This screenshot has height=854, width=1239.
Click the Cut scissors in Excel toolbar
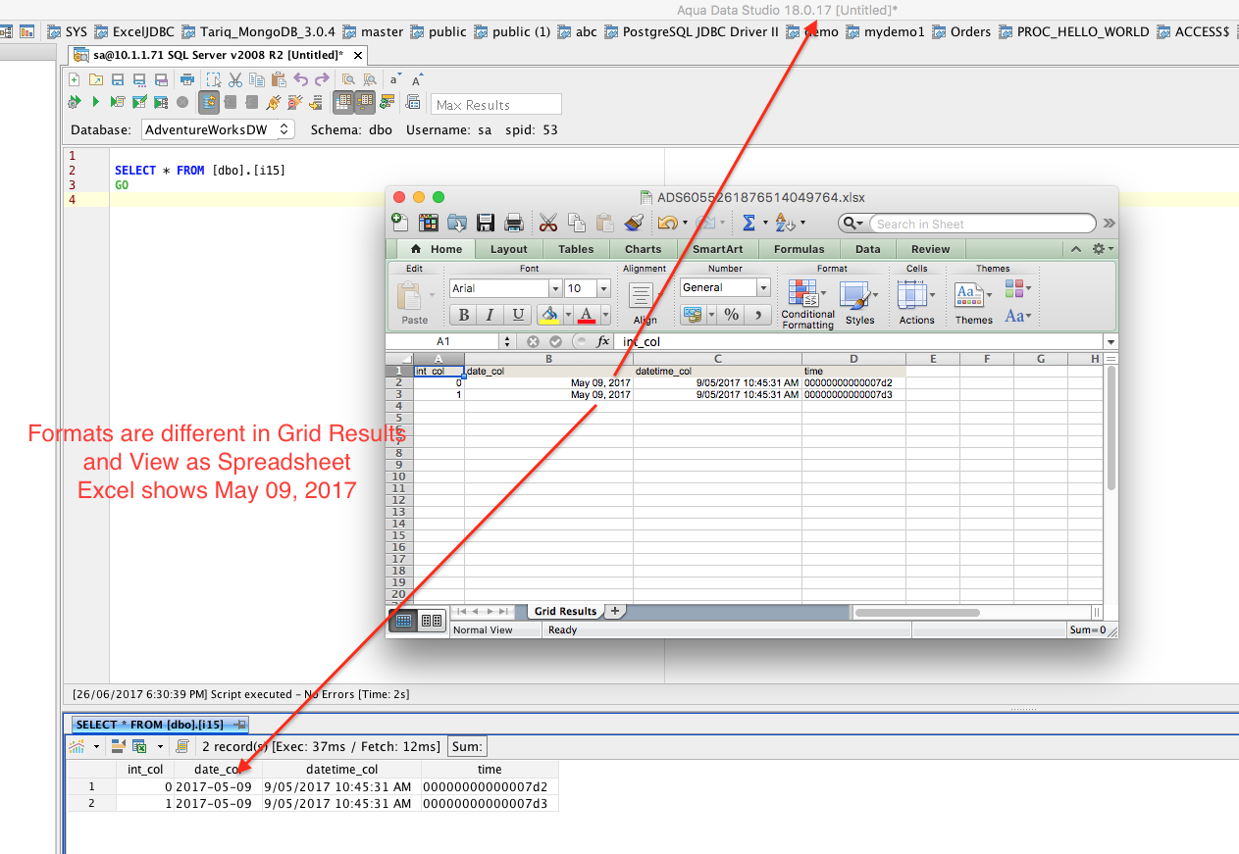(x=548, y=223)
